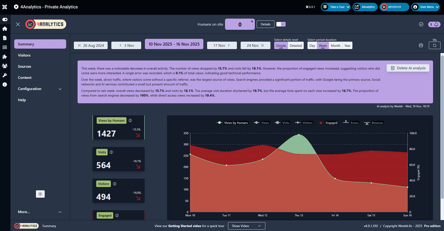Image resolution: width=444 pixels, height=231 pixels.
Task: Open the wrench tools icon in sidebar
Action: [5, 75]
